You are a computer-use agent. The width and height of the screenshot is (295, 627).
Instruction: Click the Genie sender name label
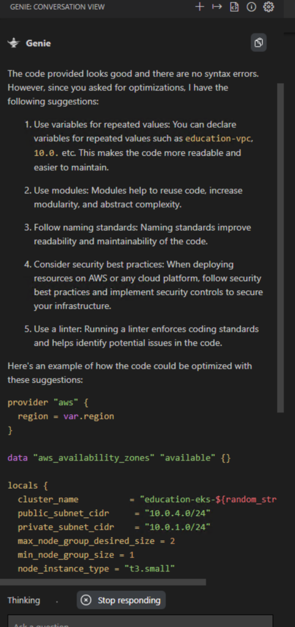[39, 43]
